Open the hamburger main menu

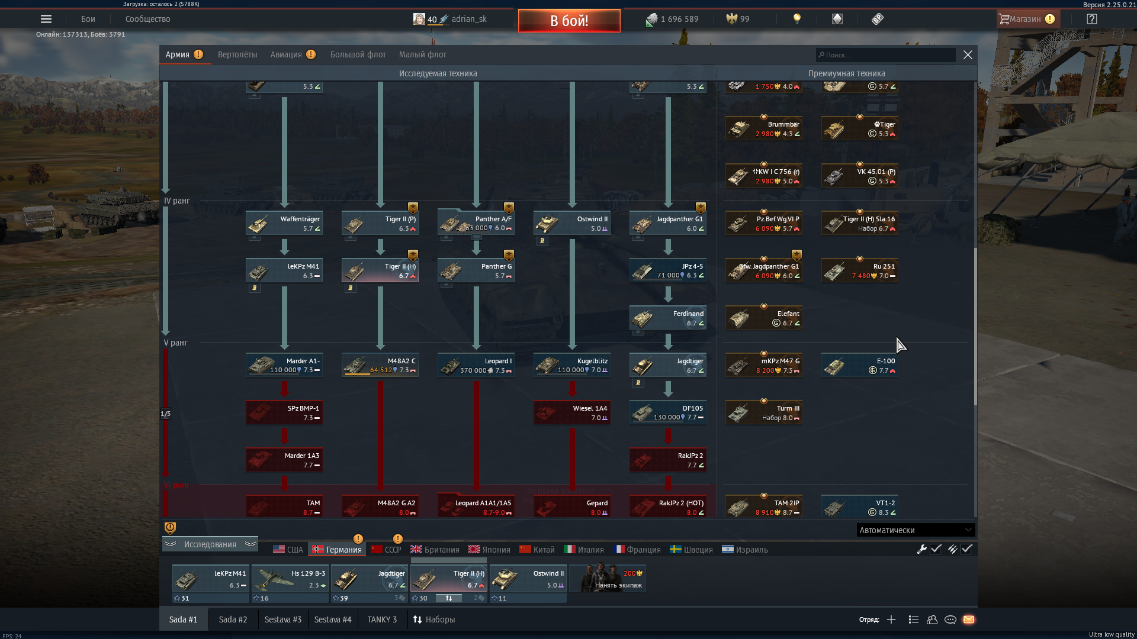(46, 19)
